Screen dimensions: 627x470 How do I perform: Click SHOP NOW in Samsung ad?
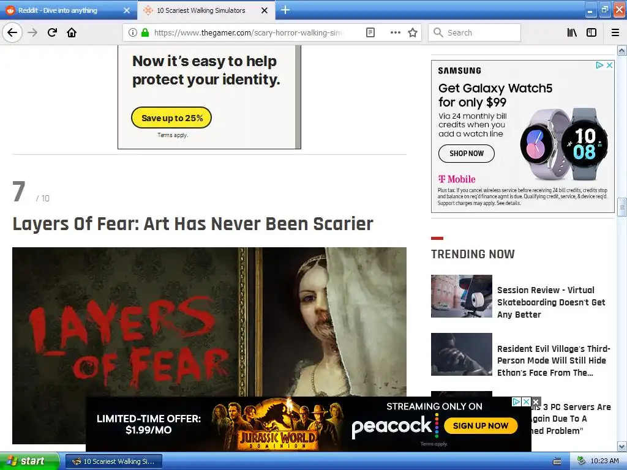(x=466, y=154)
